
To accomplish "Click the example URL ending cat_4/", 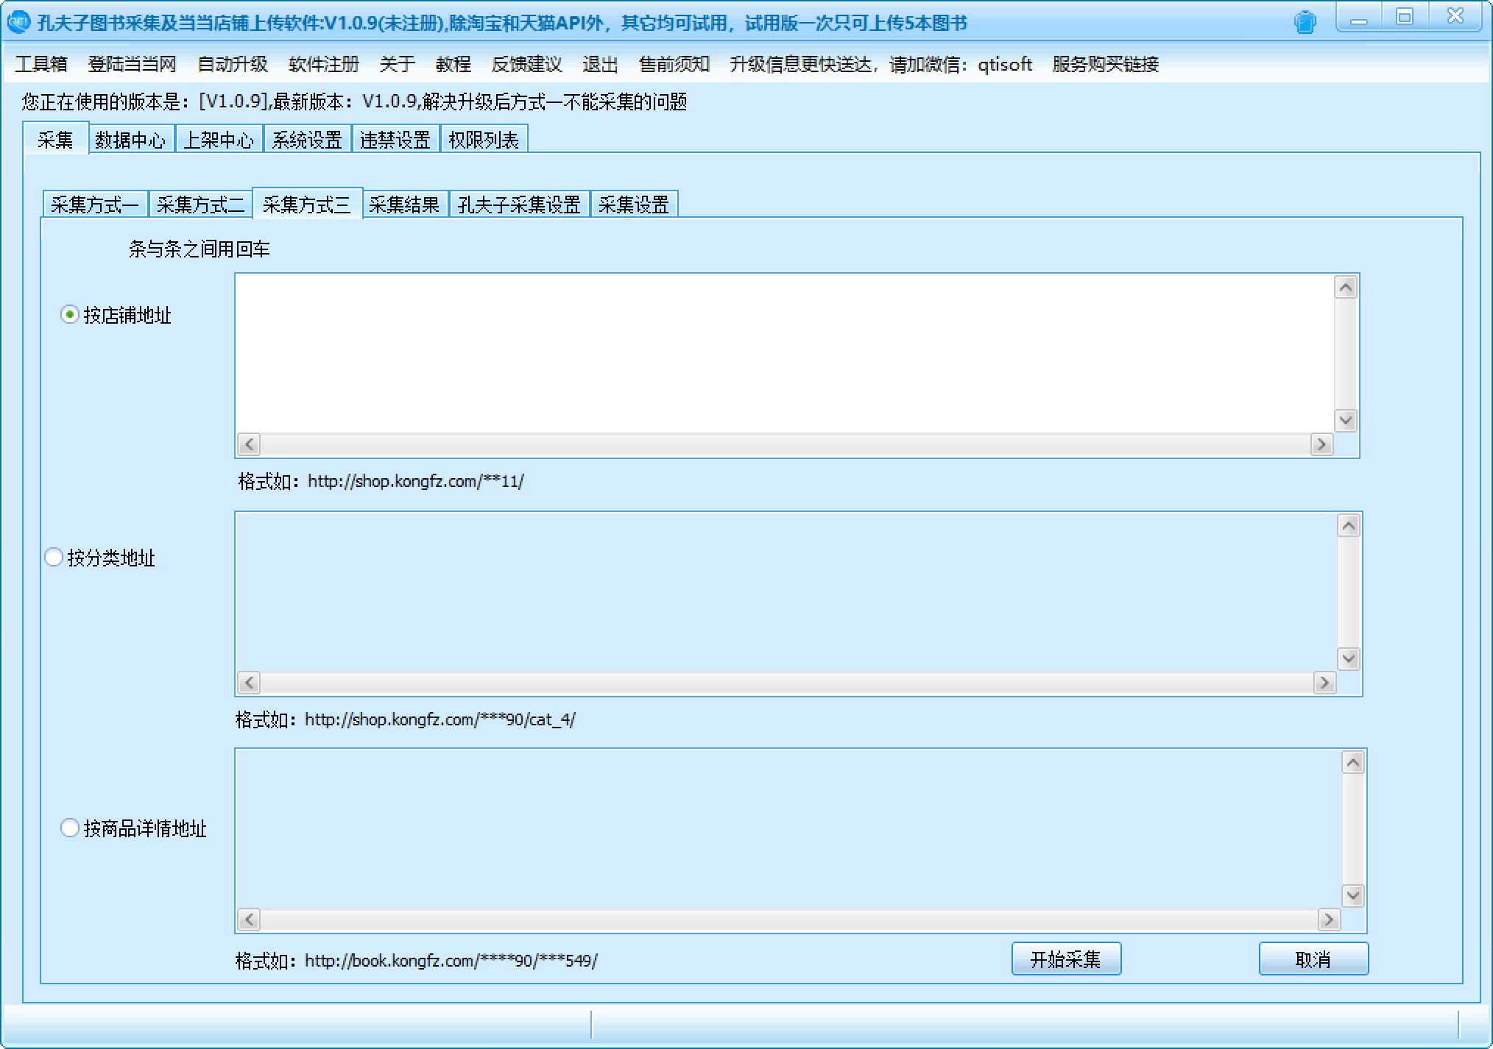I will click(x=440, y=719).
